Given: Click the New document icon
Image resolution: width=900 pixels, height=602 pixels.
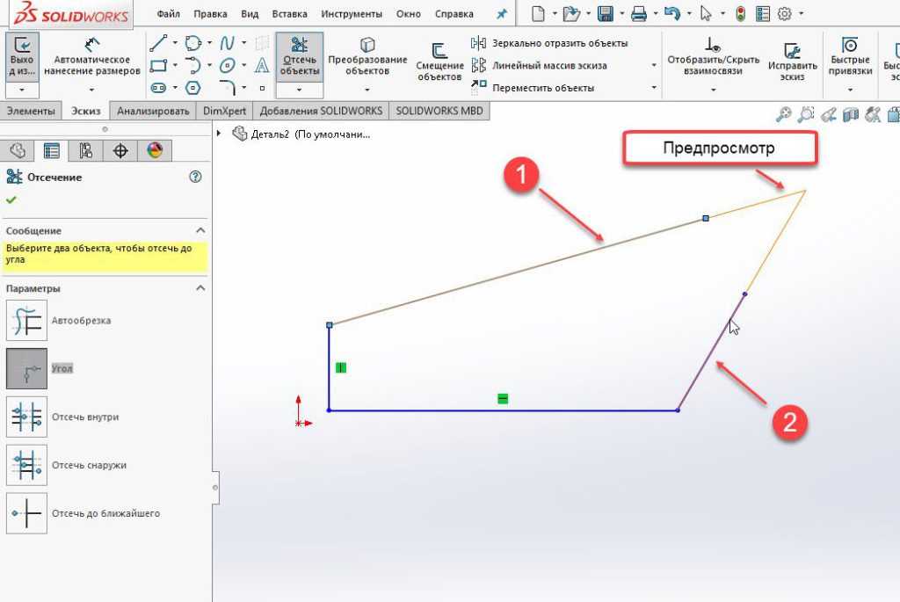Looking at the screenshot, I should (x=538, y=13).
